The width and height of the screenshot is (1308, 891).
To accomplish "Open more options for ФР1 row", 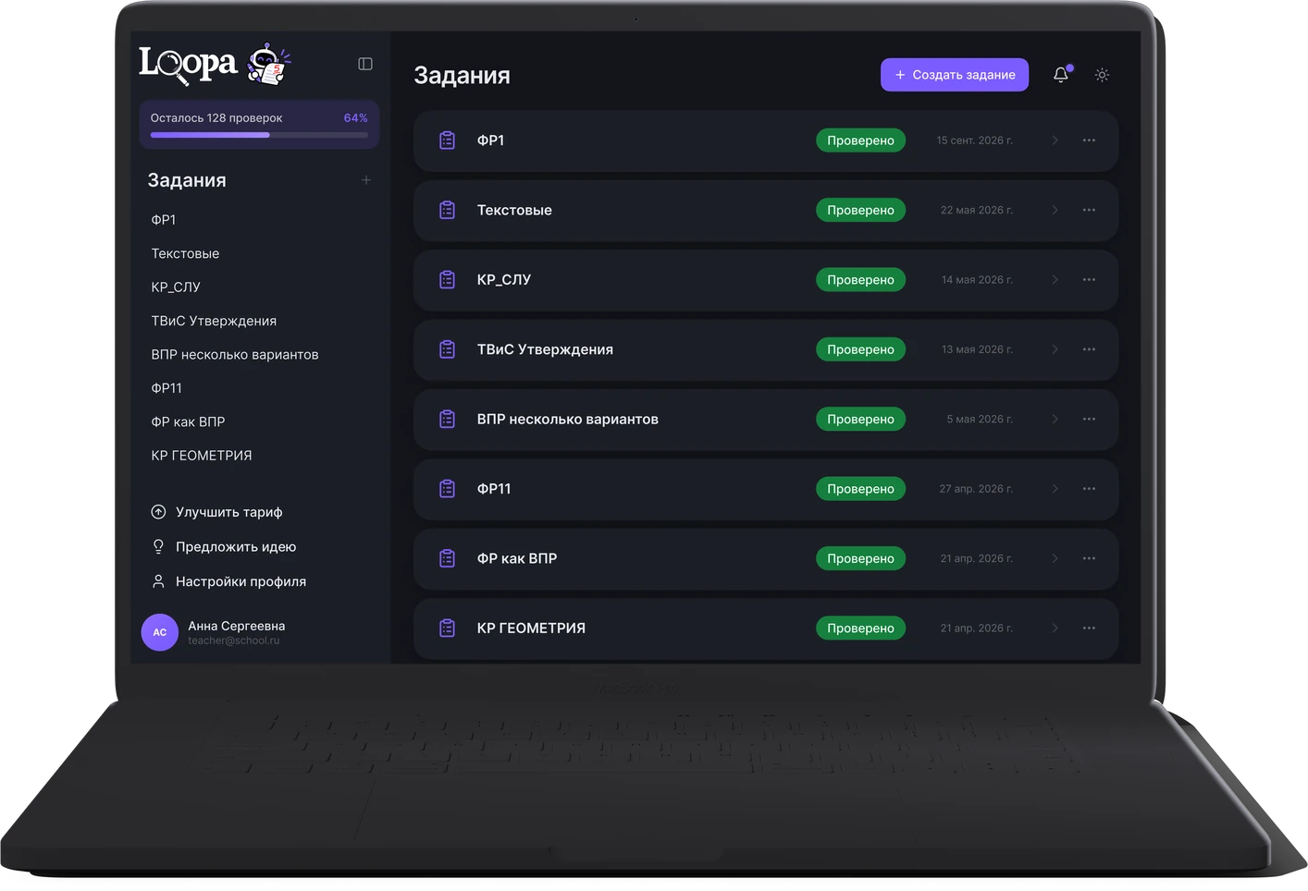I will tap(1089, 140).
